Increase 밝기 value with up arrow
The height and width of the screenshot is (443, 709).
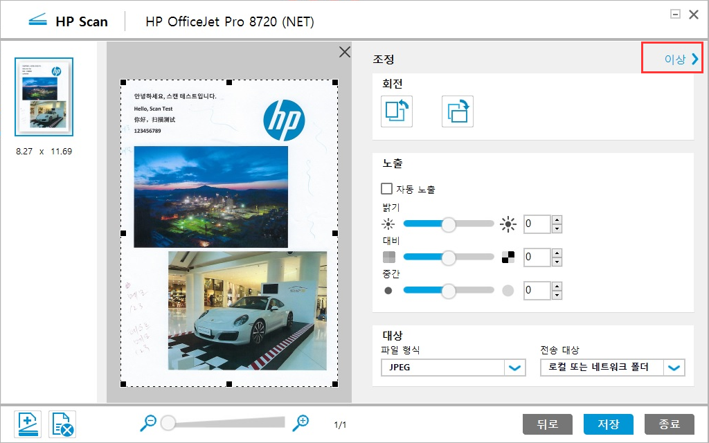557,220
